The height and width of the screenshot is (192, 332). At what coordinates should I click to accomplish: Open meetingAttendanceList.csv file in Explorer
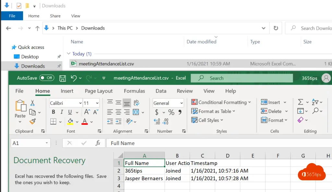click(x=106, y=64)
